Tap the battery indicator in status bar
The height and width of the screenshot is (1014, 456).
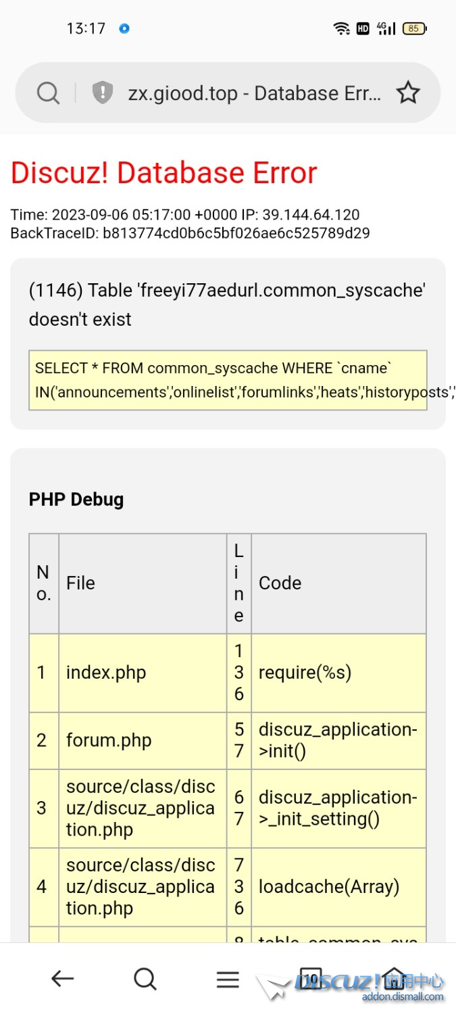(414, 28)
